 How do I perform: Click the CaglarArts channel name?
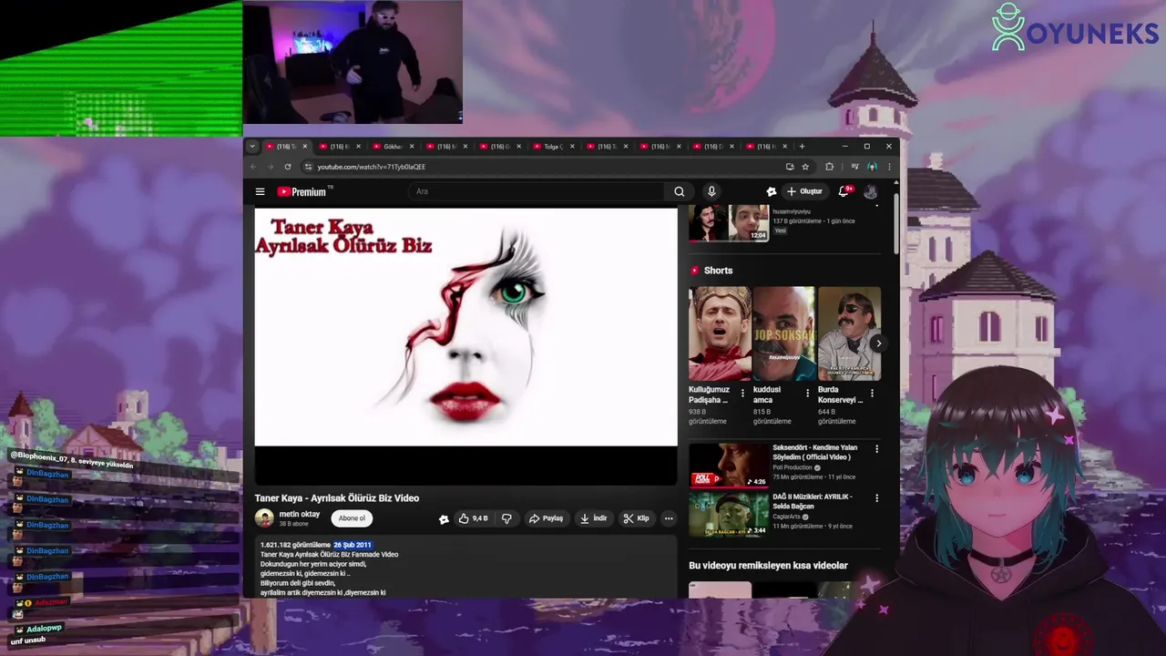pyautogui.click(x=788, y=517)
